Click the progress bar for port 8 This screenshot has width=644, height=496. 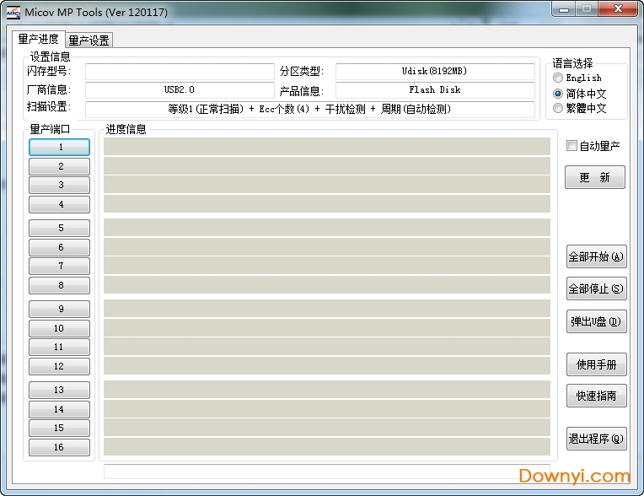coord(327,285)
